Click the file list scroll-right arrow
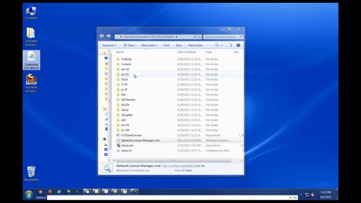 click(x=242, y=160)
